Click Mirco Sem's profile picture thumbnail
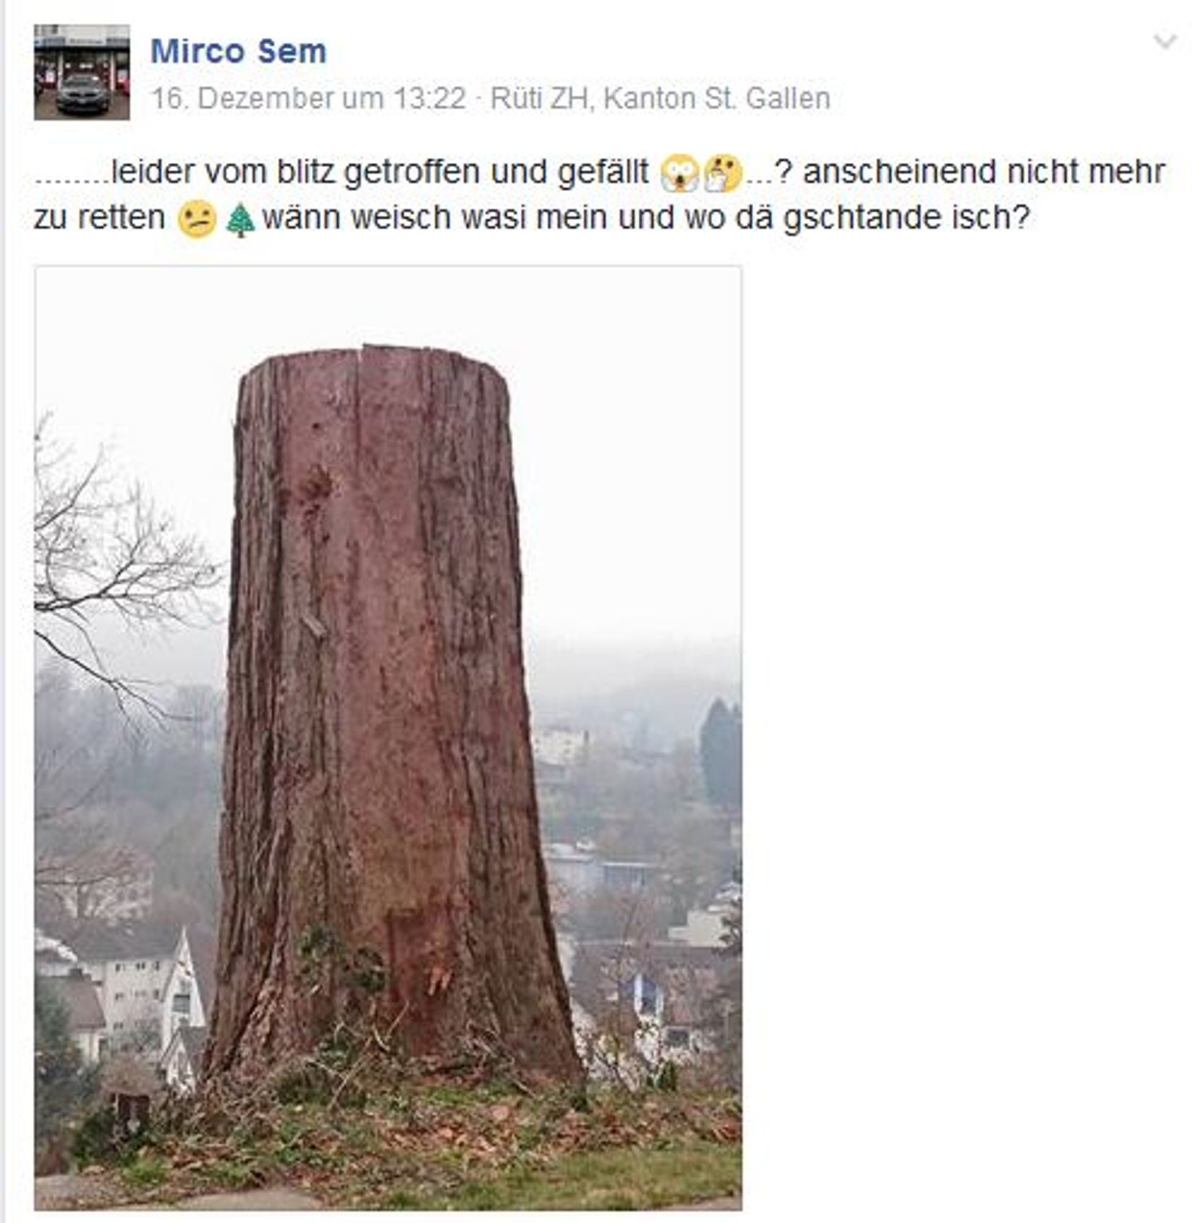Image resolution: width=1201 pixels, height=1223 pixels. (x=82, y=72)
